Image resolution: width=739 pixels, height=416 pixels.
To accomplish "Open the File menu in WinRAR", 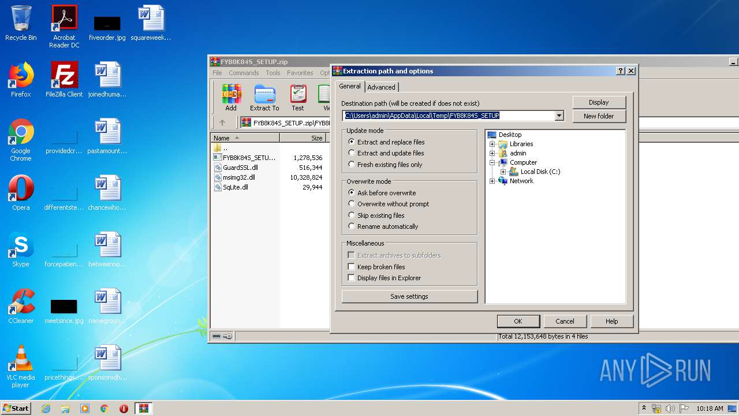I will (217, 73).
